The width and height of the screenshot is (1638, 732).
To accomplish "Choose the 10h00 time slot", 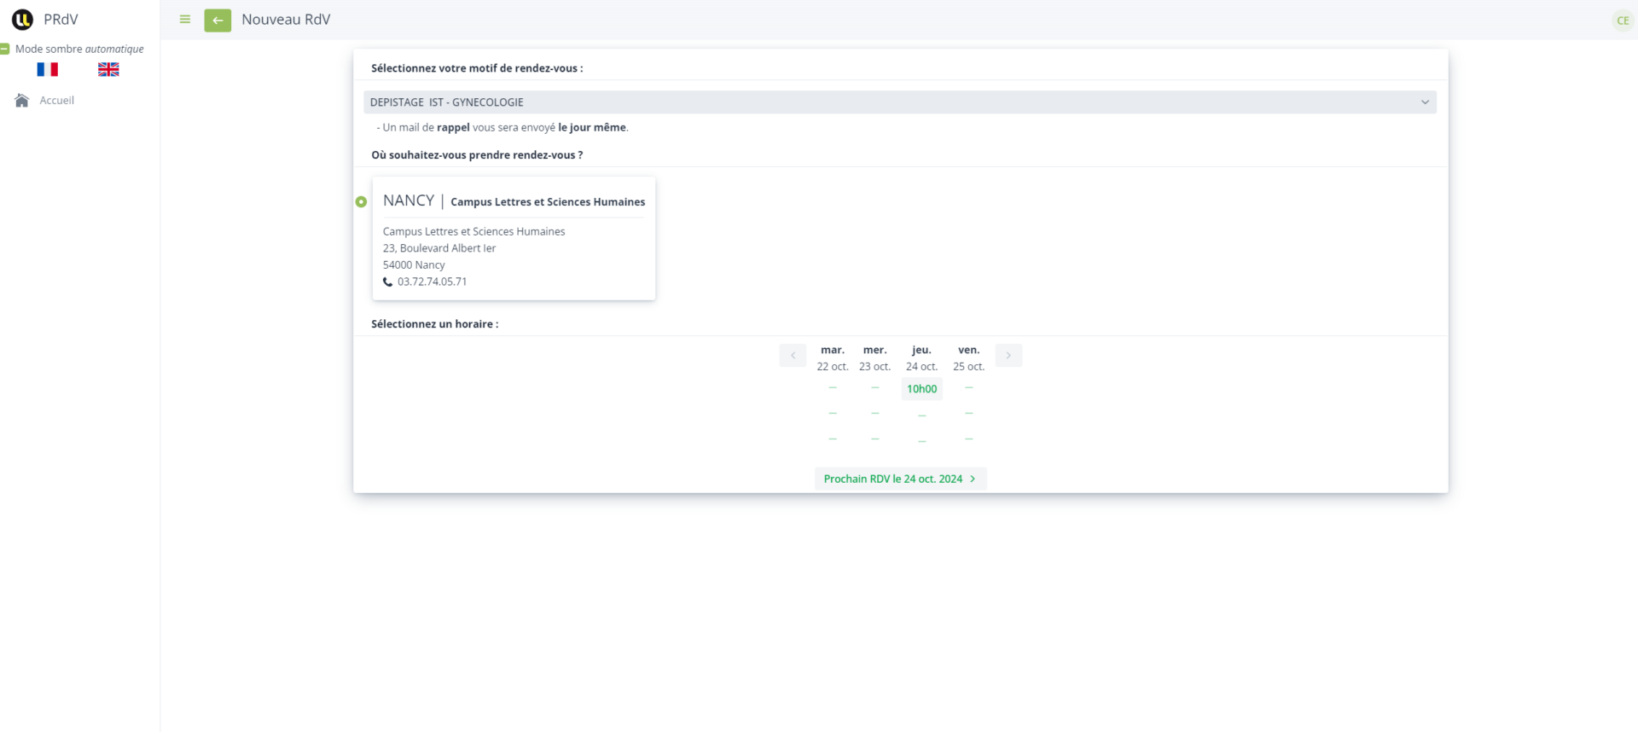I will coord(921,389).
